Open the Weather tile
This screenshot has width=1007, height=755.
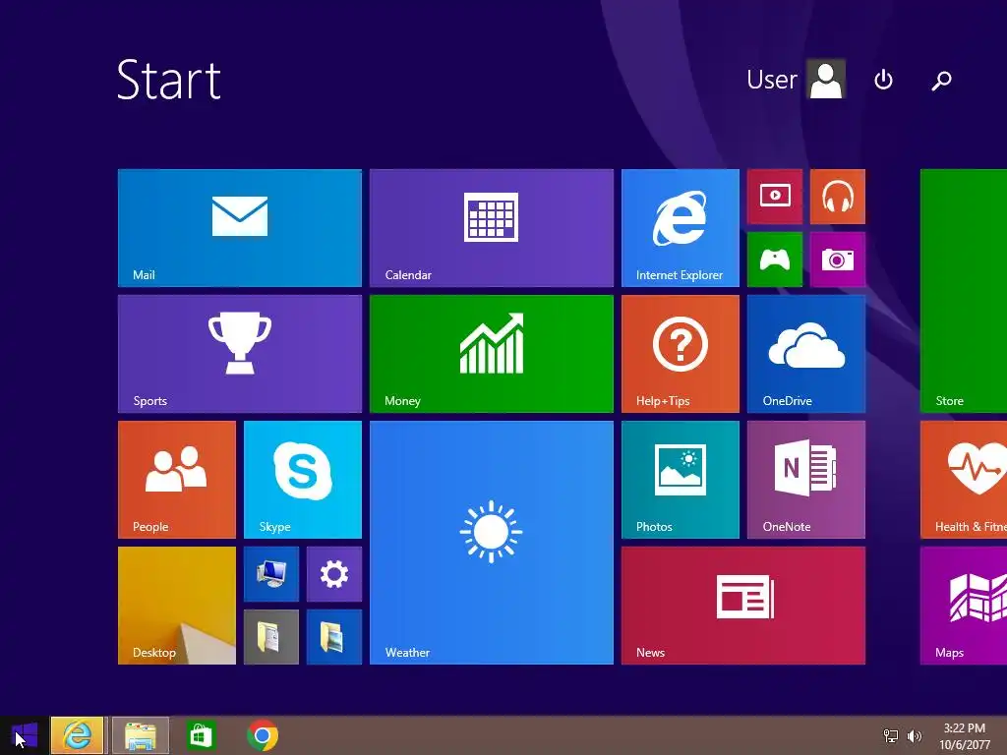coord(492,543)
